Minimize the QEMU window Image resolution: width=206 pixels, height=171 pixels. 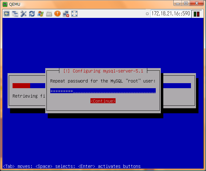pyautogui.click(x=178, y=3)
